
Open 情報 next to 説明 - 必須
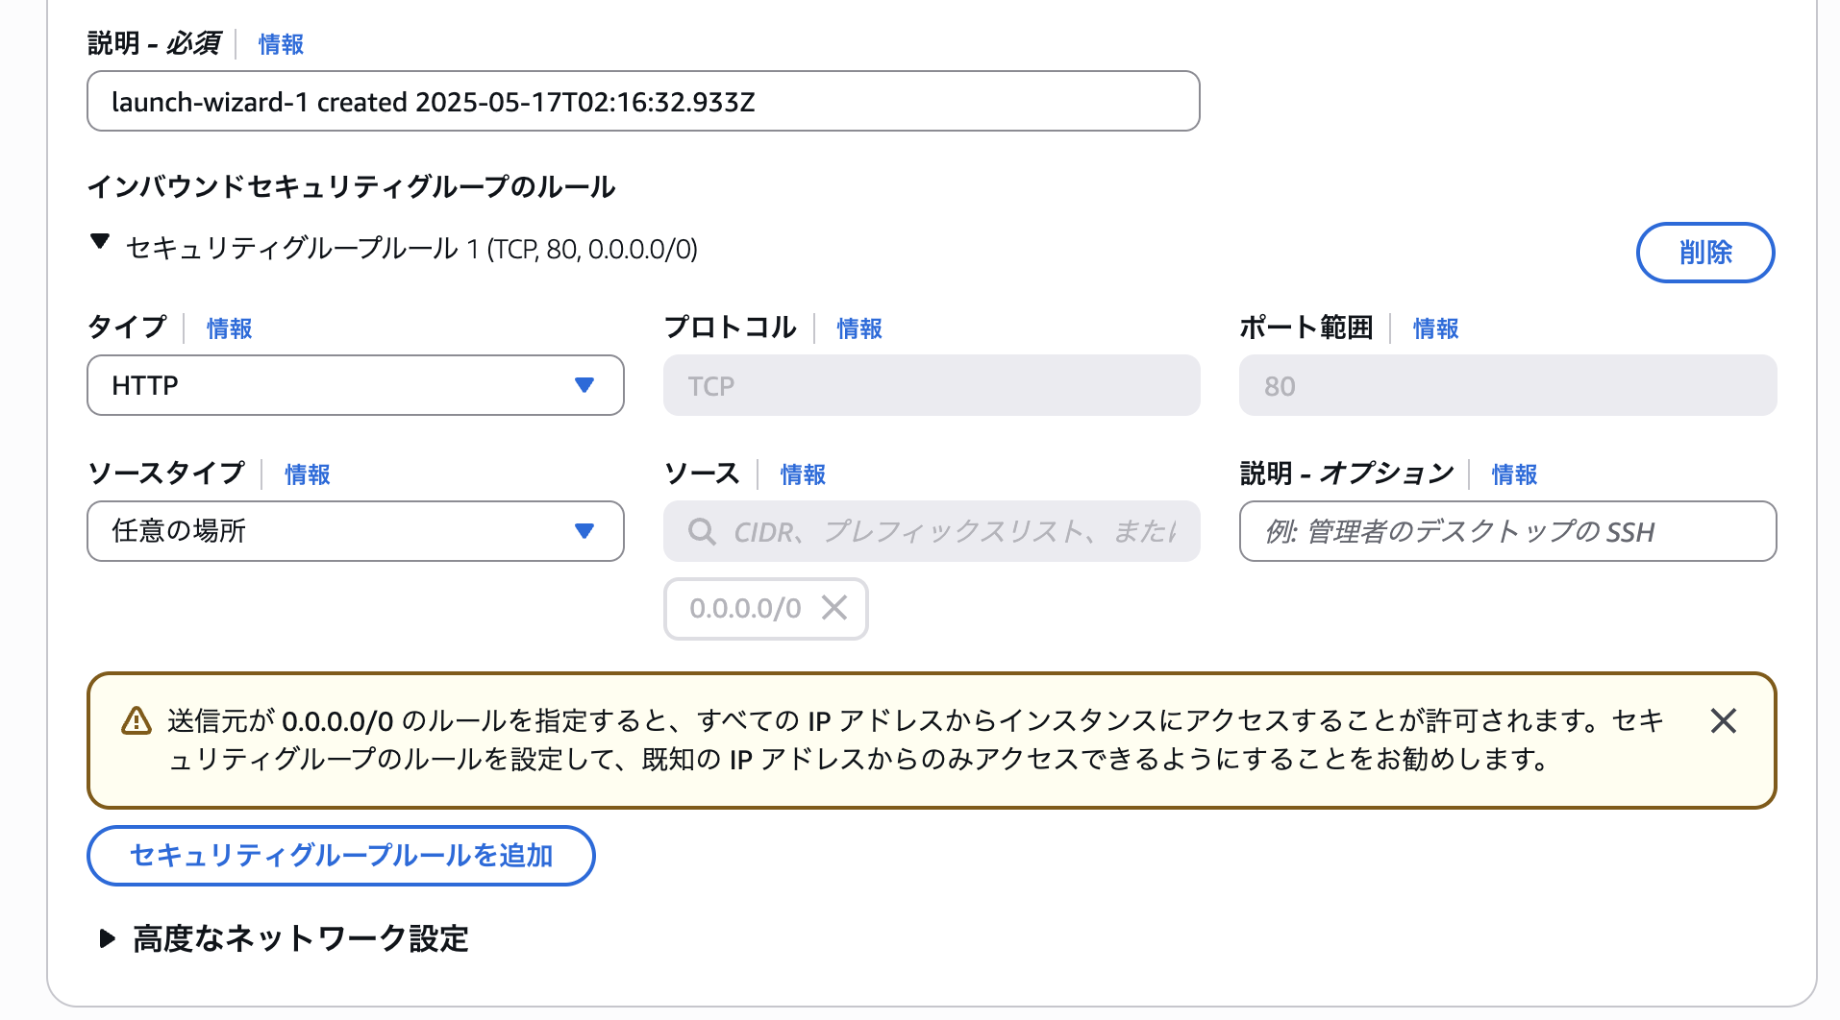[279, 44]
